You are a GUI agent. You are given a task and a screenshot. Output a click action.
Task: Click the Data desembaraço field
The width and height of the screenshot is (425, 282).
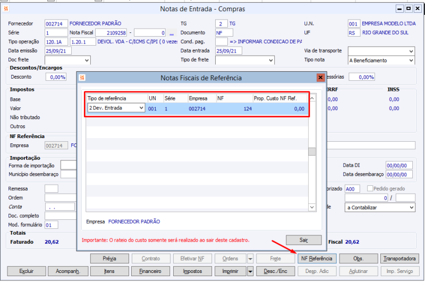coord(399,174)
